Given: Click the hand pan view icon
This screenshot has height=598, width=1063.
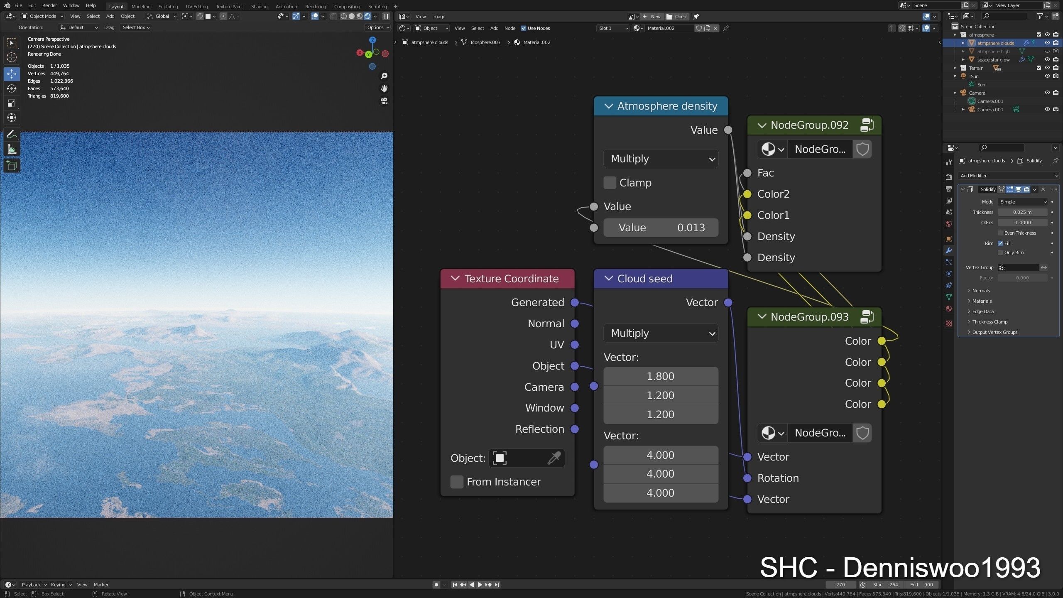Looking at the screenshot, I should coord(384,88).
